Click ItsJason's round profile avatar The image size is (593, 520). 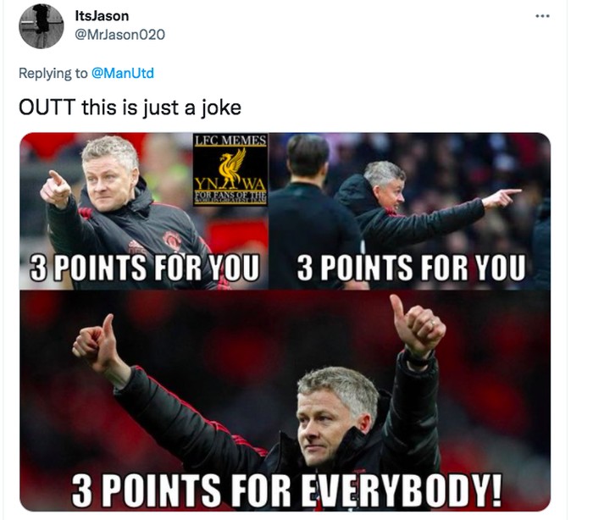tap(41, 26)
